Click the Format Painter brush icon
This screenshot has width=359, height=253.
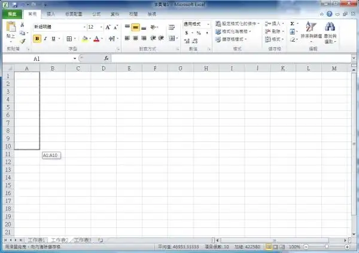point(22,41)
